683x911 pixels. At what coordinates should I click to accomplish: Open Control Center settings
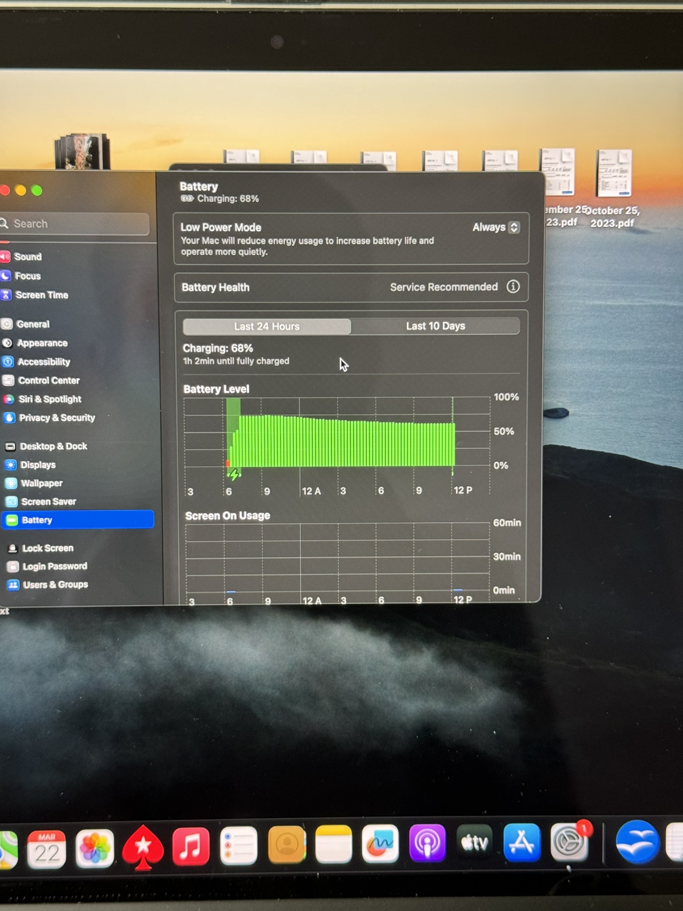pyautogui.click(x=49, y=380)
